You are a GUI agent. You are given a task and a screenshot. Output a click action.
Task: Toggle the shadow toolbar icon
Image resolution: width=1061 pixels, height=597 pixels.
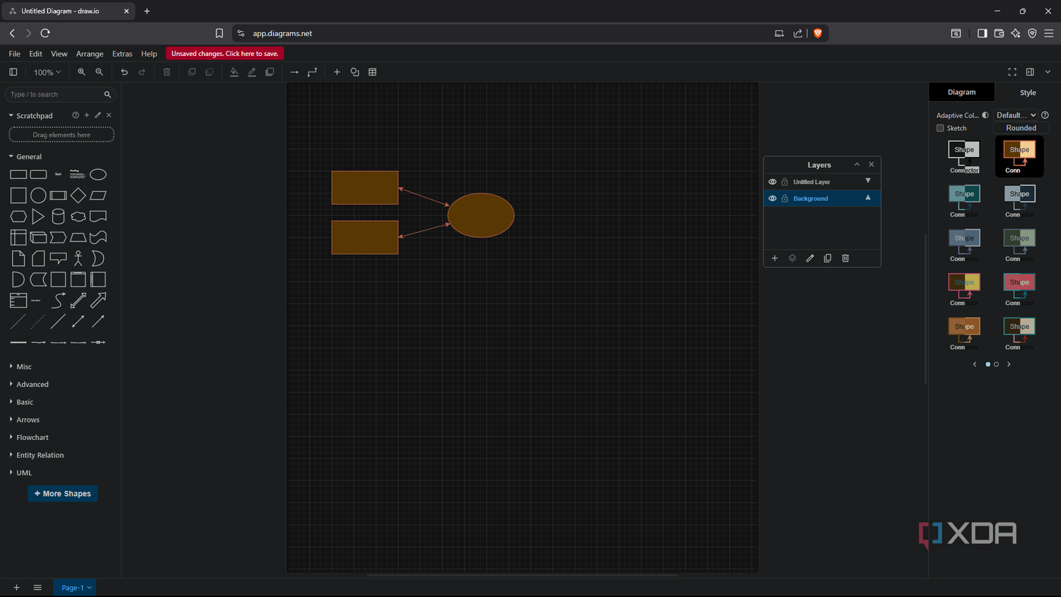[x=269, y=72]
